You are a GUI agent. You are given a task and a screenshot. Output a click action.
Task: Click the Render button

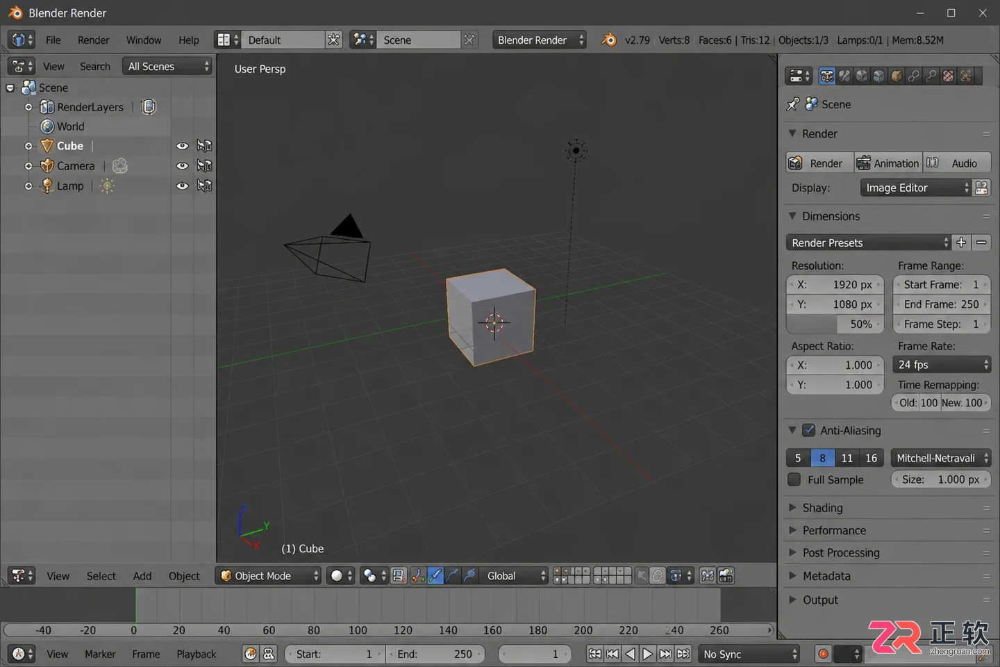(x=820, y=163)
